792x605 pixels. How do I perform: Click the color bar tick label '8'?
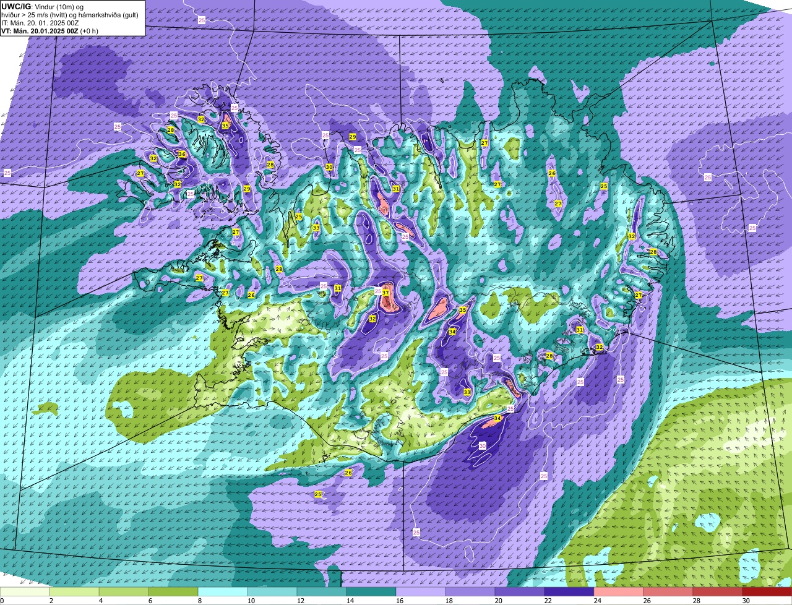tap(200, 601)
